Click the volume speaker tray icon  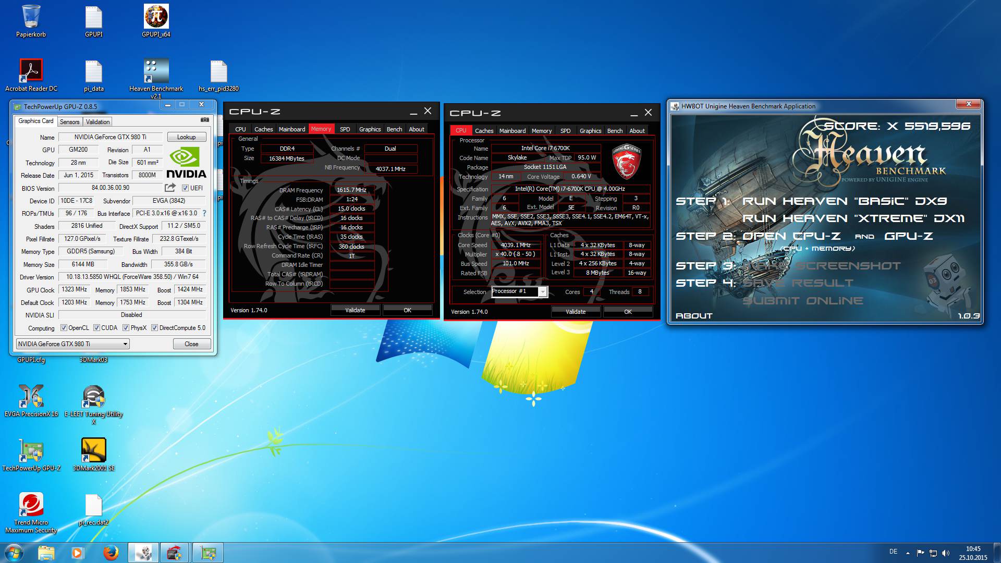(946, 553)
